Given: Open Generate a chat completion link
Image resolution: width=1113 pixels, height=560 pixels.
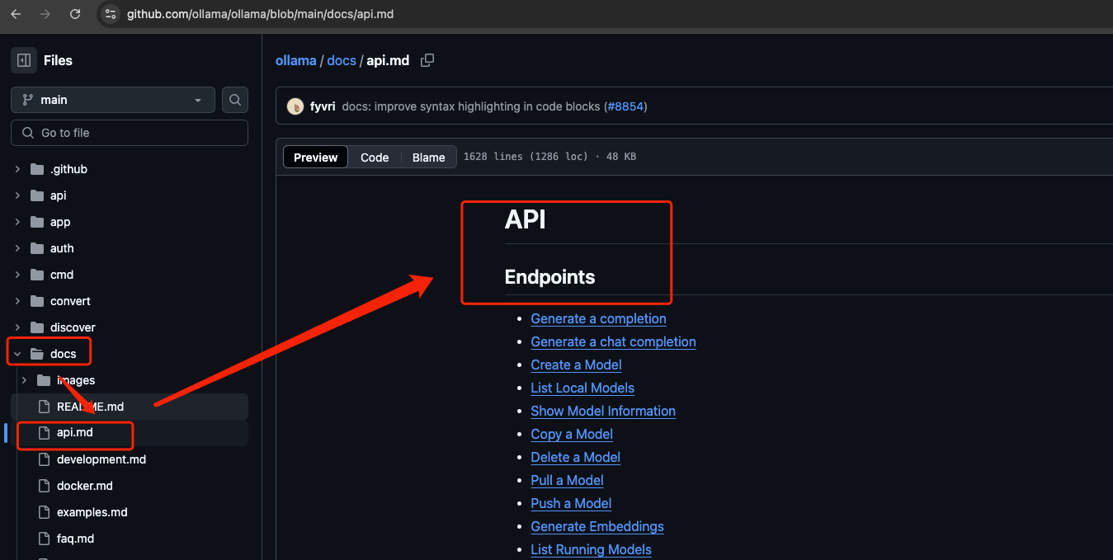Looking at the screenshot, I should [x=613, y=341].
